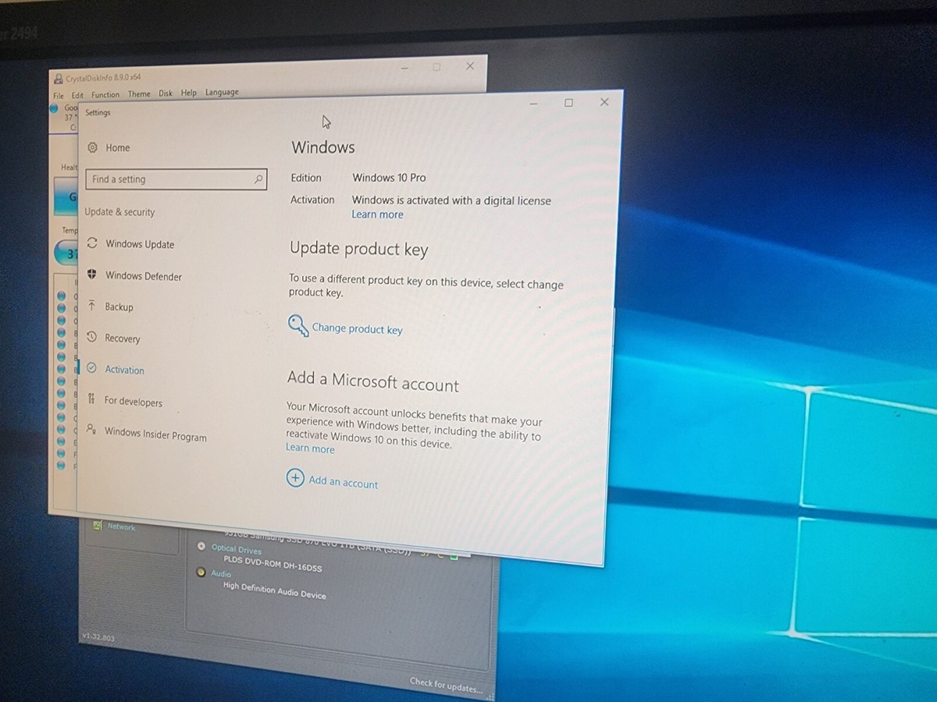Image resolution: width=937 pixels, height=702 pixels.
Task: Open the Help menu in CrystalDiskInfo
Action: click(189, 93)
